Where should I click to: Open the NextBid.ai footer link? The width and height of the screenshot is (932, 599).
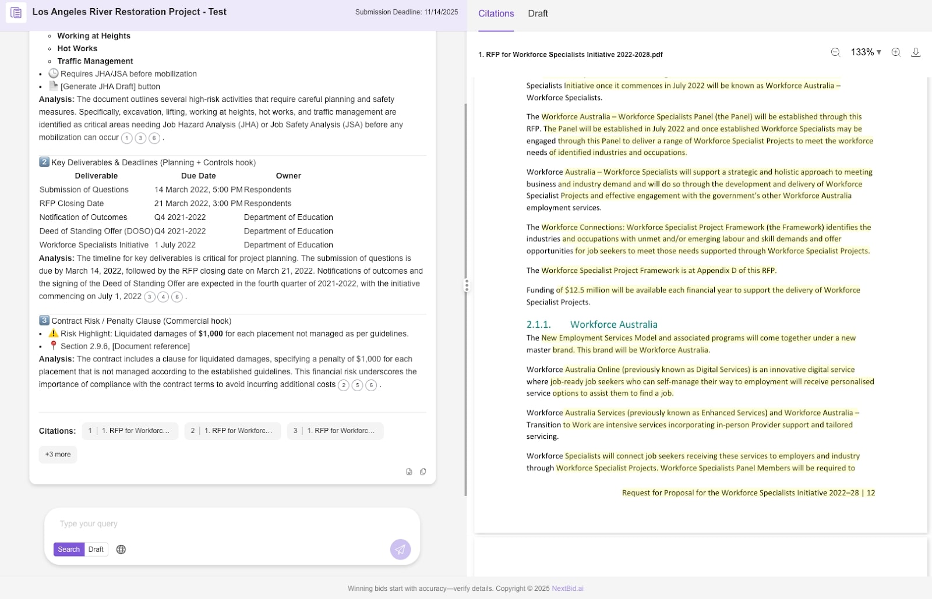tap(567, 589)
